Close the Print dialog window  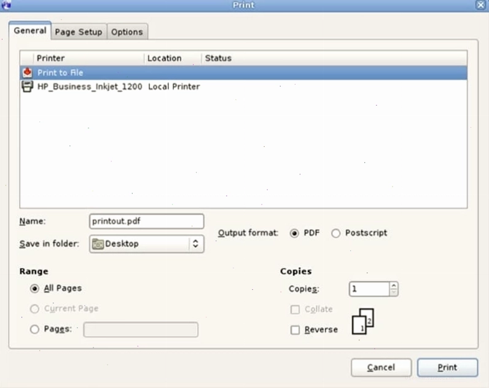click(480, 5)
